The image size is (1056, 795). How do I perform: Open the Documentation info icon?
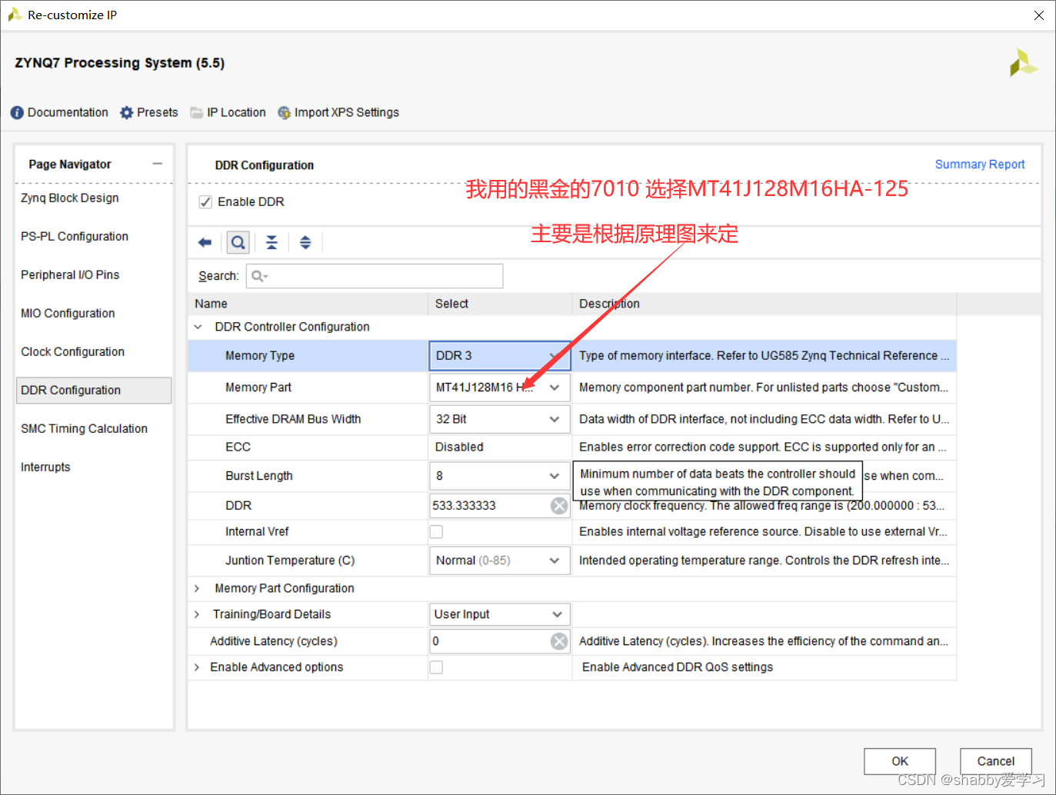point(17,112)
